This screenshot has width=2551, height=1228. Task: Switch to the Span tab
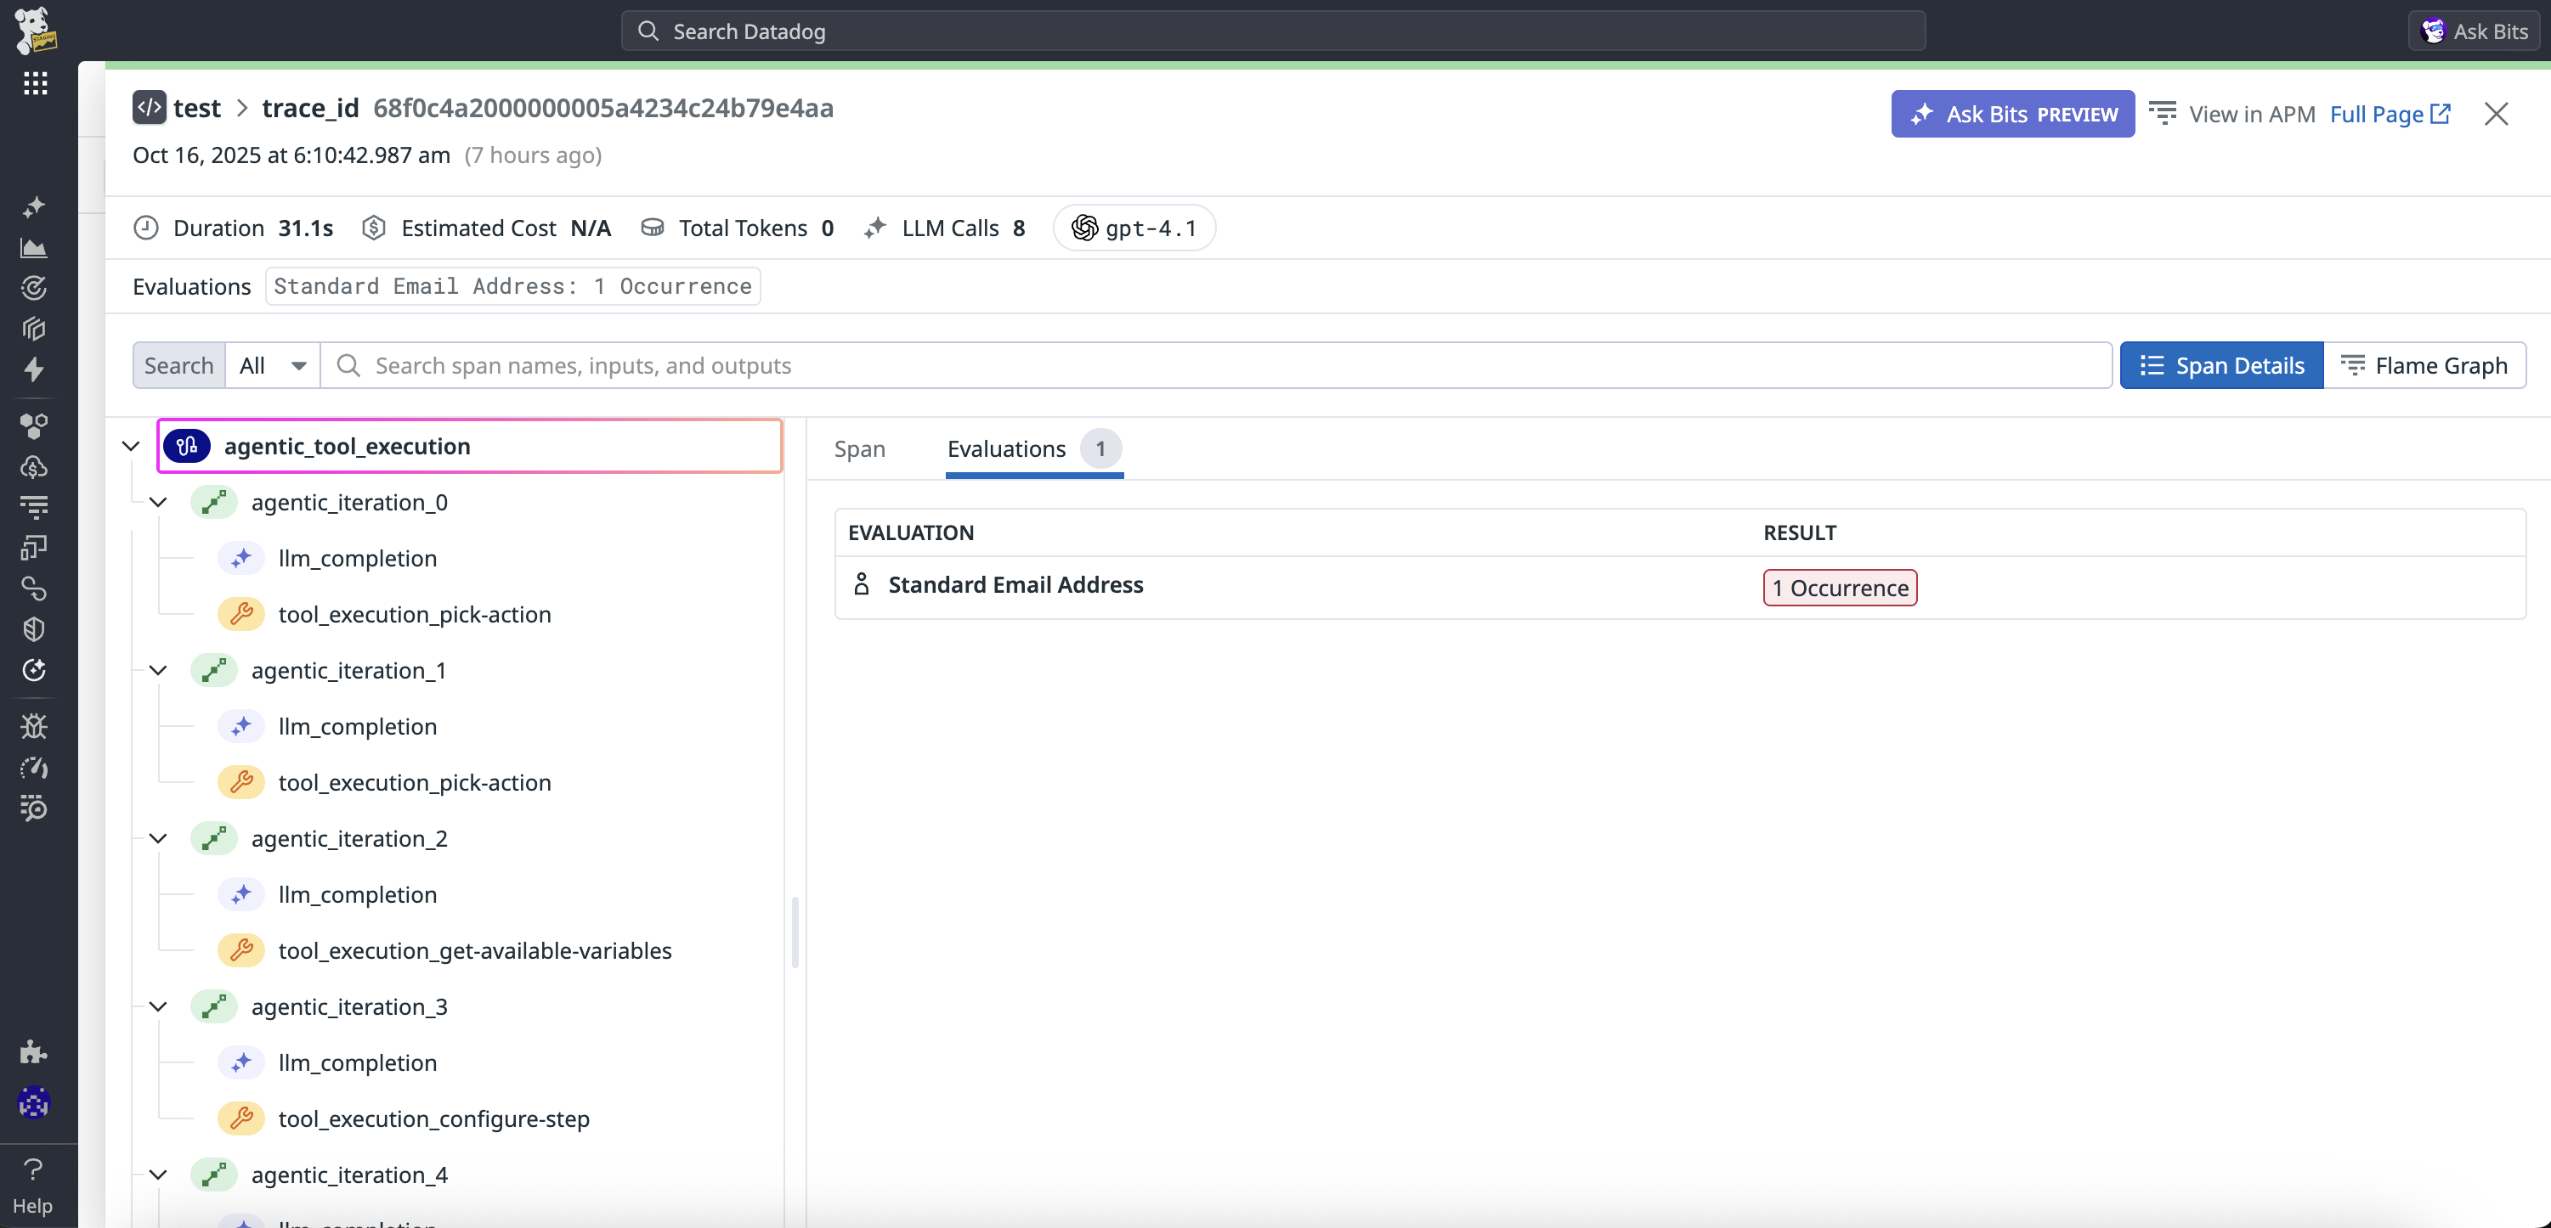(x=858, y=448)
